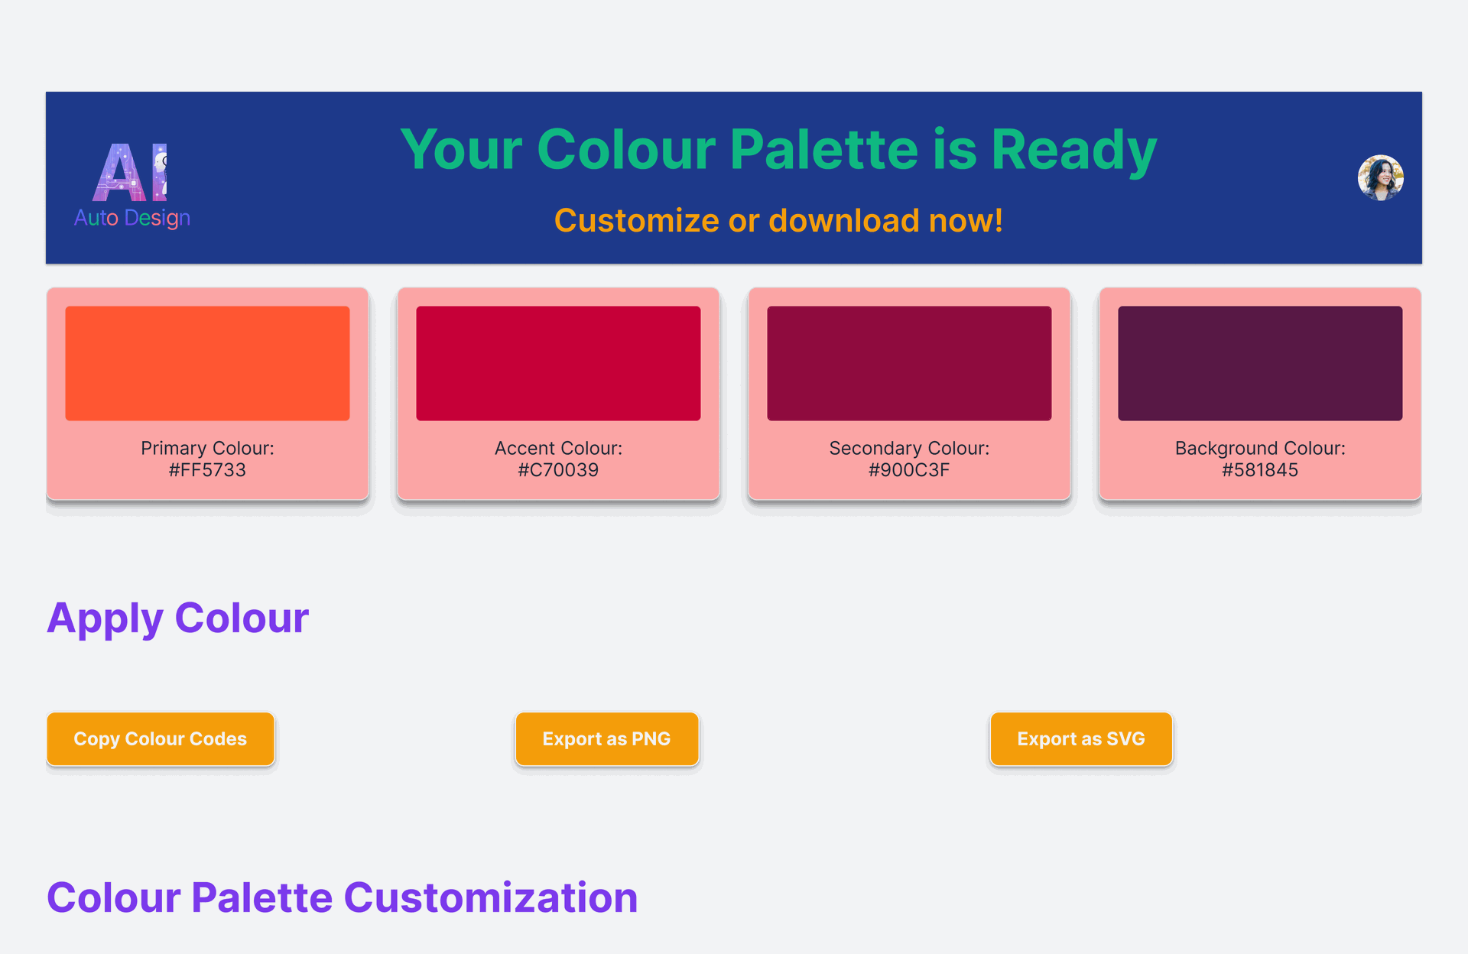Screen dimensions: 1468x954
Task: Open the user profile avatar
Action: pyautogui.click(x=1380, y=178)
